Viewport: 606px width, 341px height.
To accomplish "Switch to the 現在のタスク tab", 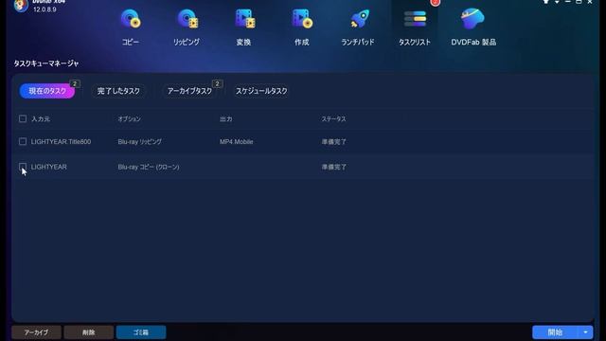I will [47, 91].
